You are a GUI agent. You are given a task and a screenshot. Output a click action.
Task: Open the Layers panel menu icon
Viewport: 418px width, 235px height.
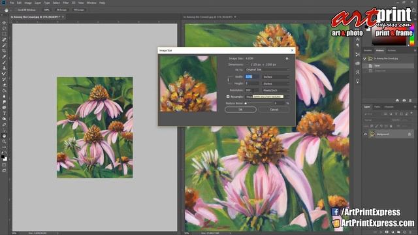415,107
